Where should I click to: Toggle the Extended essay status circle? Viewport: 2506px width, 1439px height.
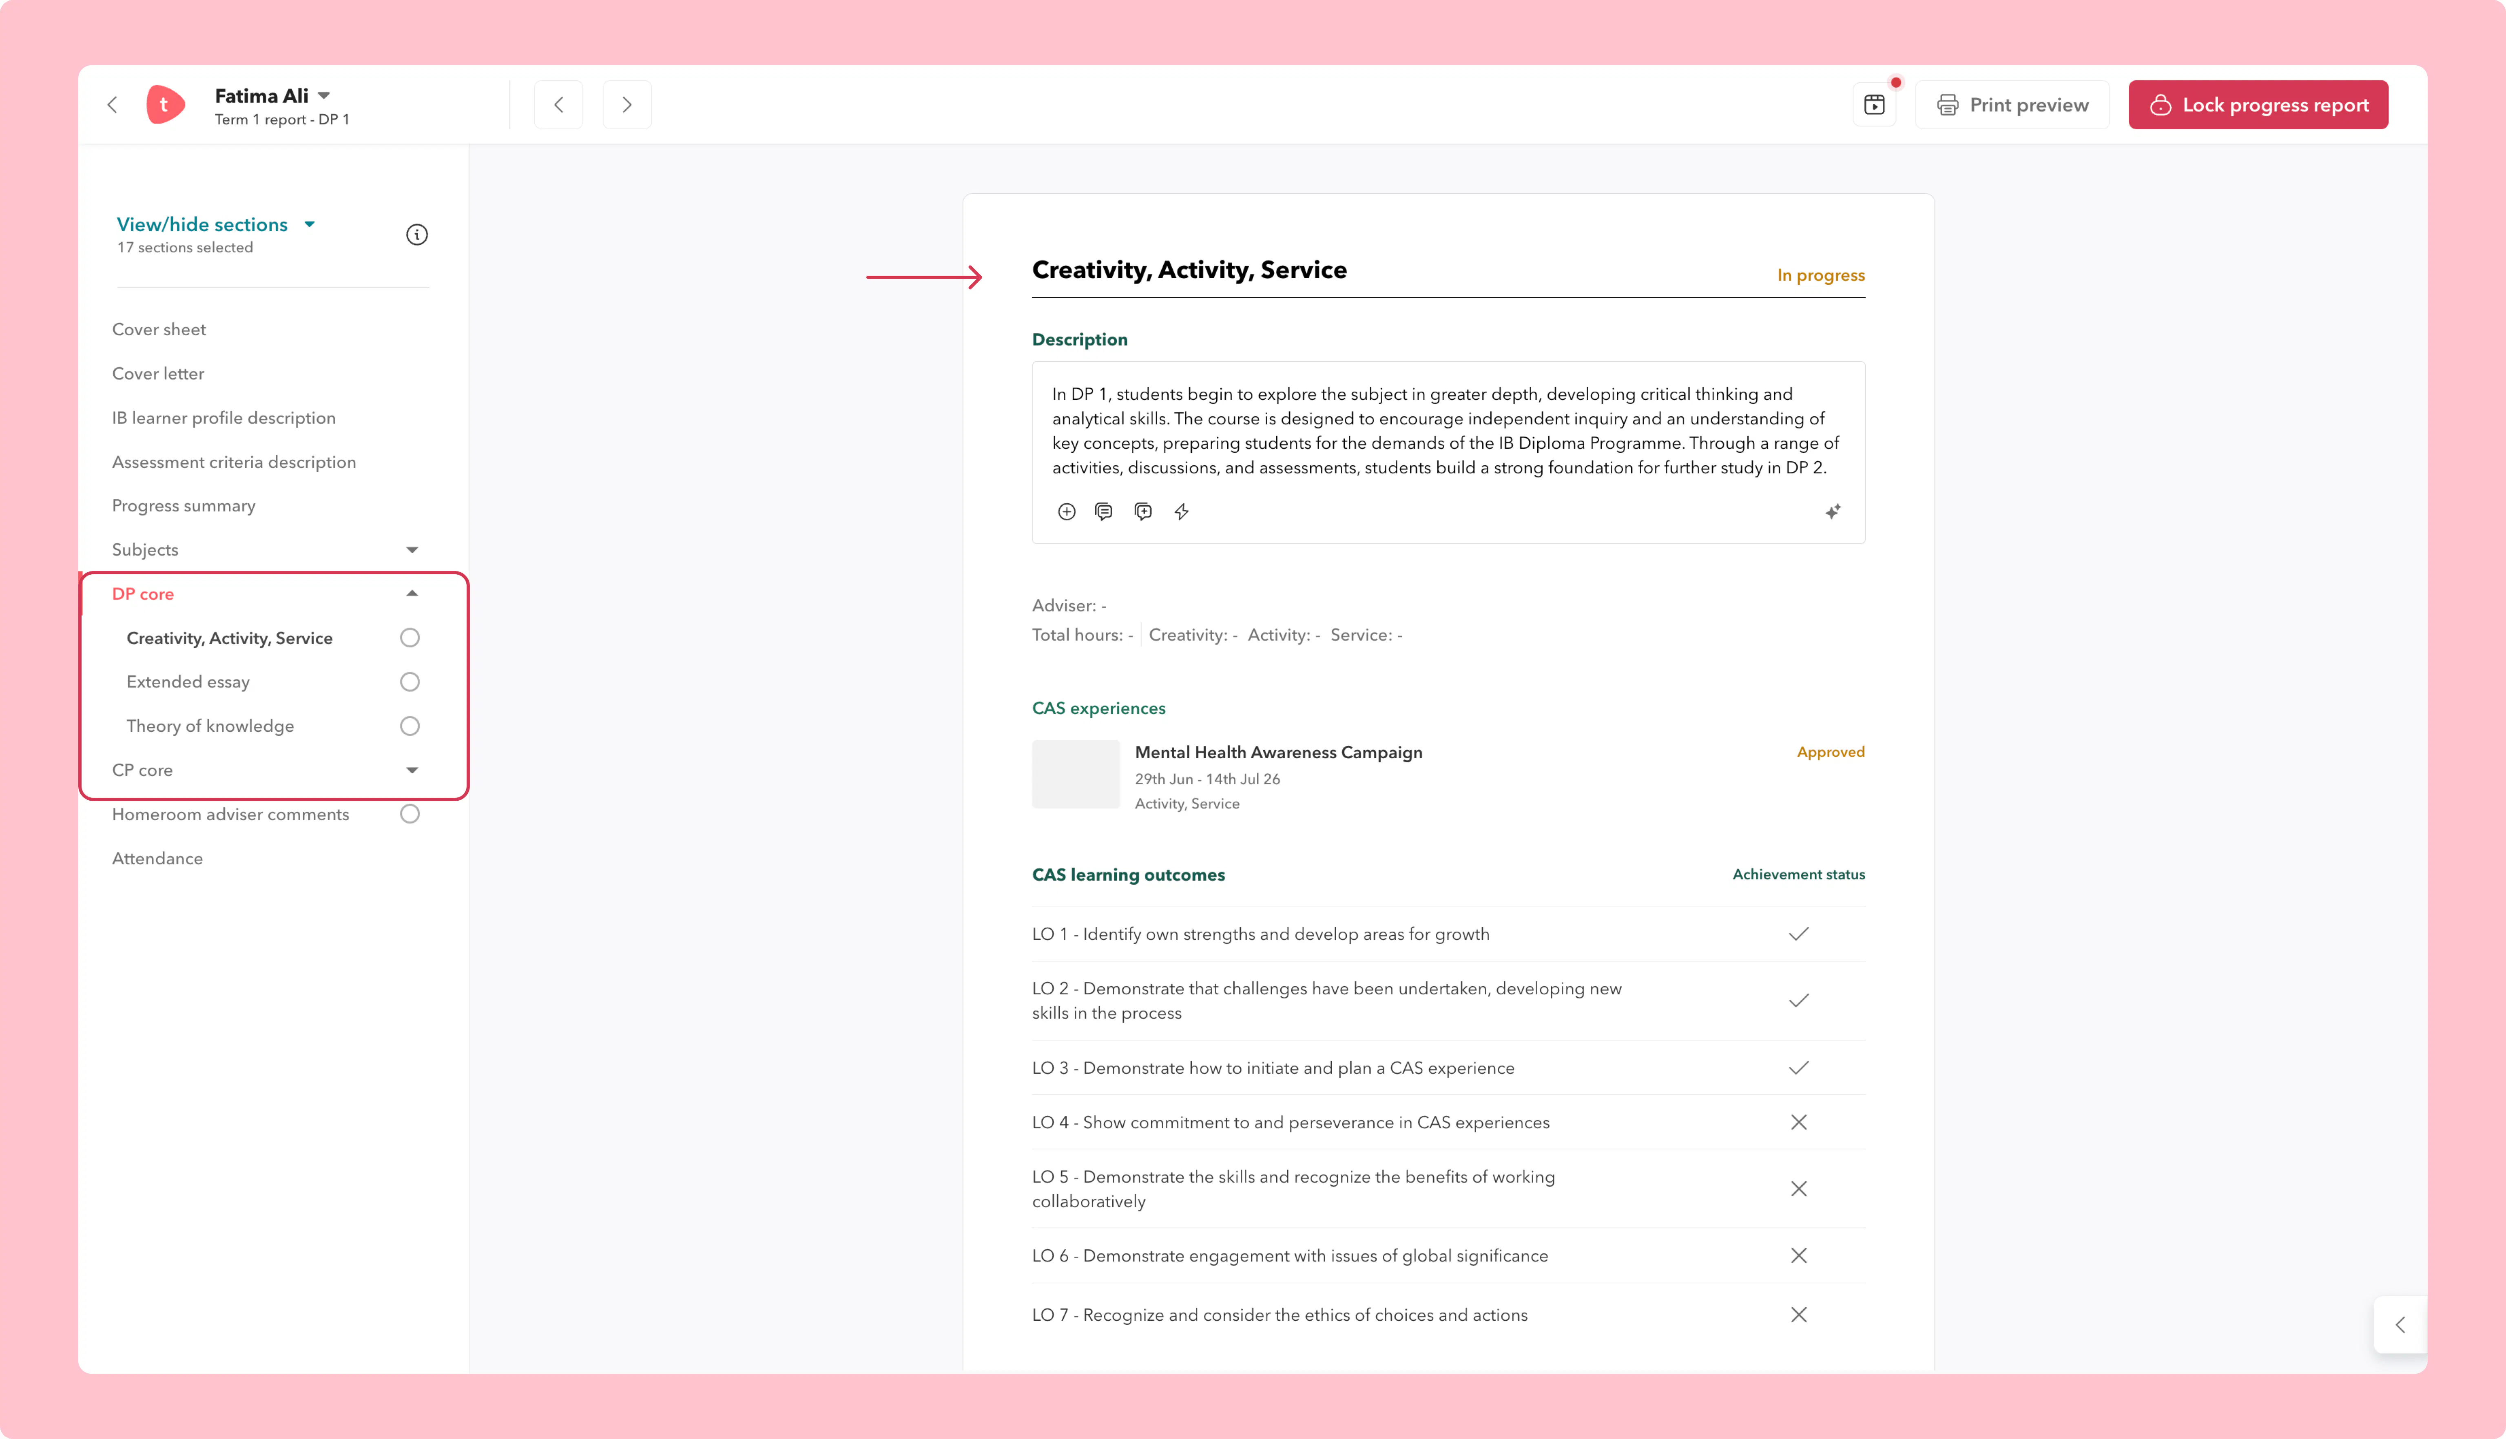(410, 682)
